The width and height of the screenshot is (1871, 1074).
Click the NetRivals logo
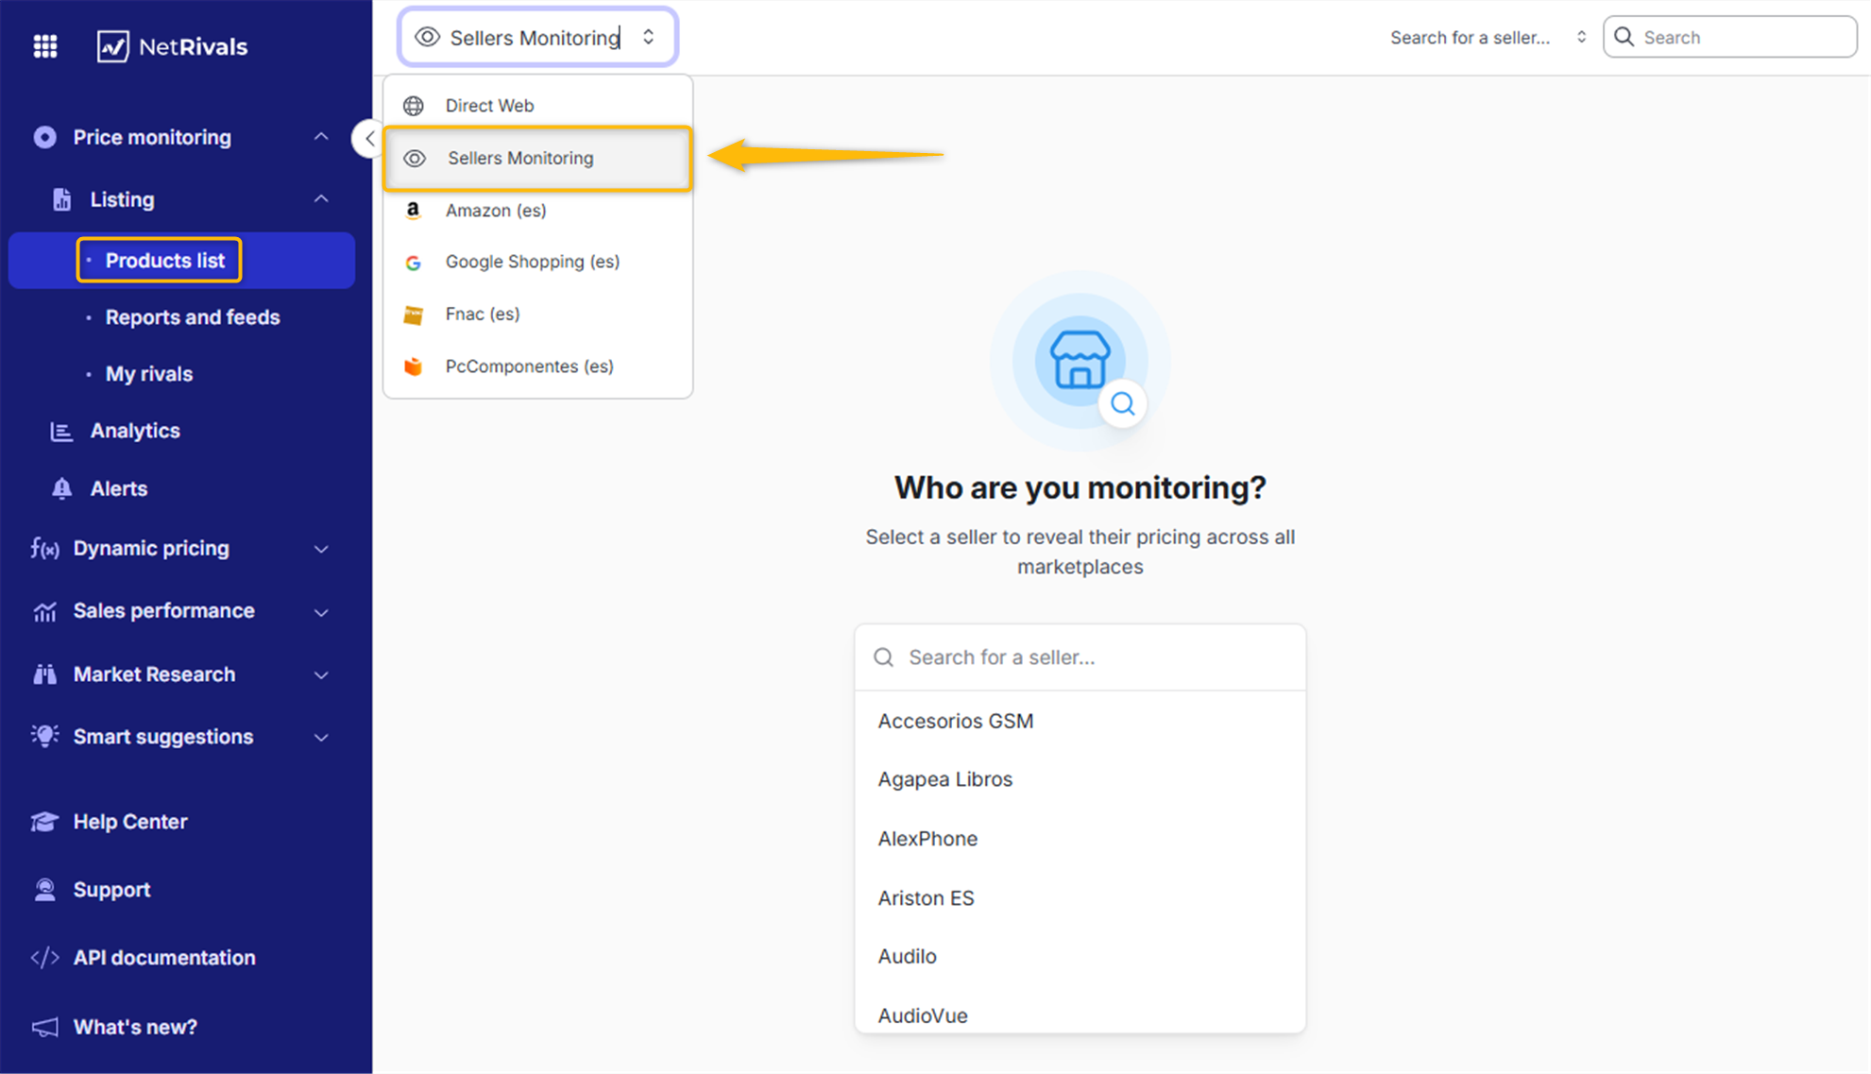click(172, 46)
